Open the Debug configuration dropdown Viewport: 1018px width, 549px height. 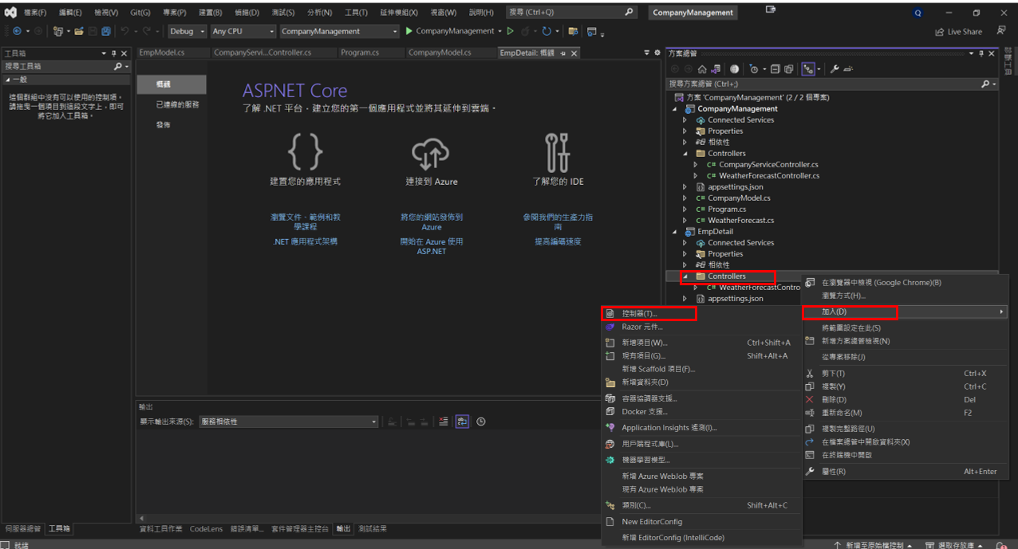[187, 31]
